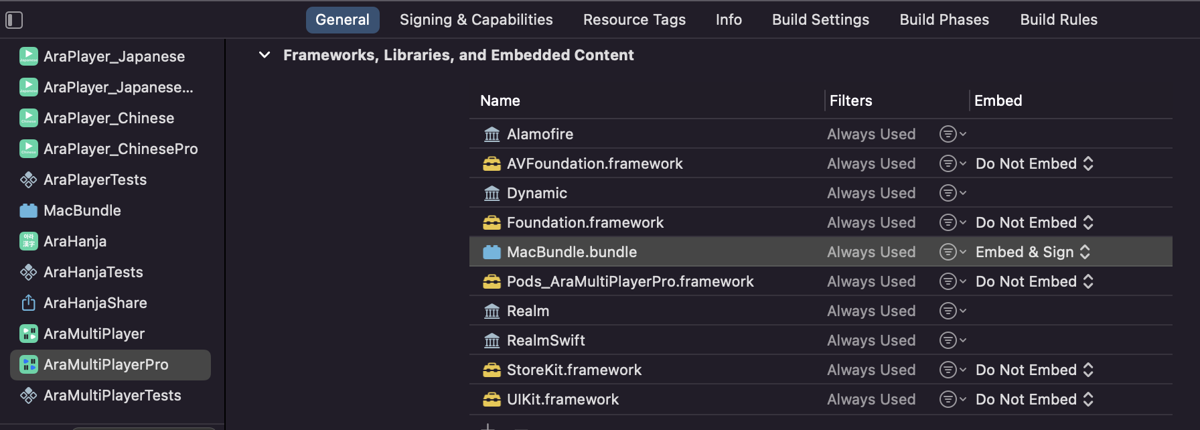Click the AraPlayerTests test bundle icon
The width and height of the screenshot is (1200, 430).
coord(29,180)
